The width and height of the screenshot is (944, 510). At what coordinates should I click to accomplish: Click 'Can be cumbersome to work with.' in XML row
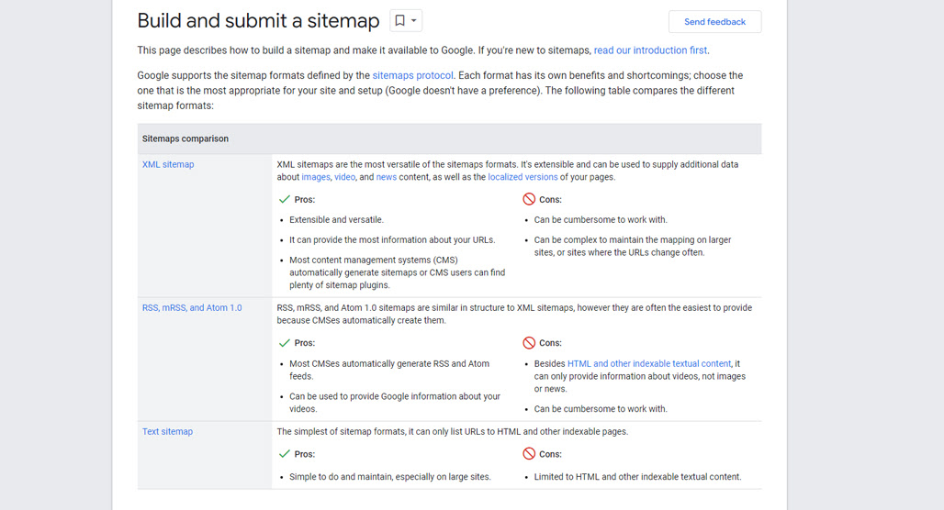(x=601, y=220)
